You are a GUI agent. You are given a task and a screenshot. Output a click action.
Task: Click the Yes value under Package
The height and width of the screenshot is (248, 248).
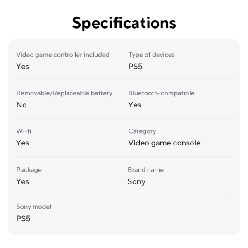pyautogui.click(x=23, y=181)
